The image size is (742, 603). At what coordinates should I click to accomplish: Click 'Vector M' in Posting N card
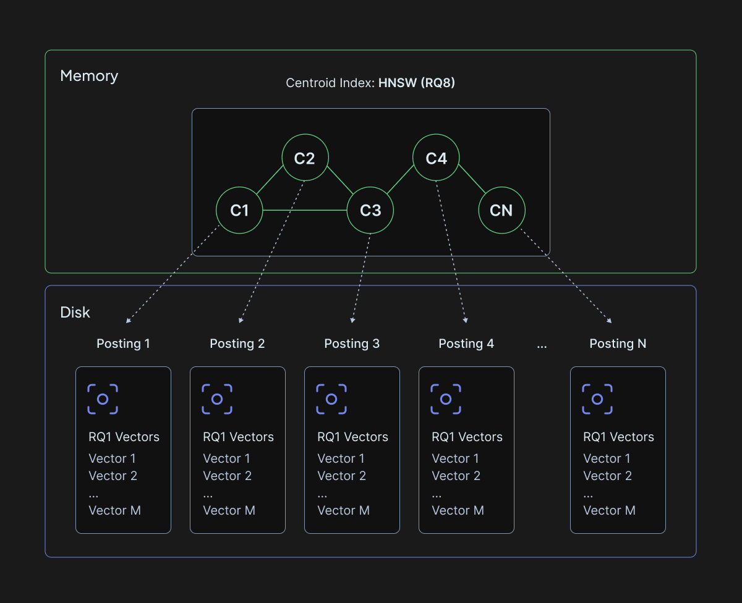609,510
